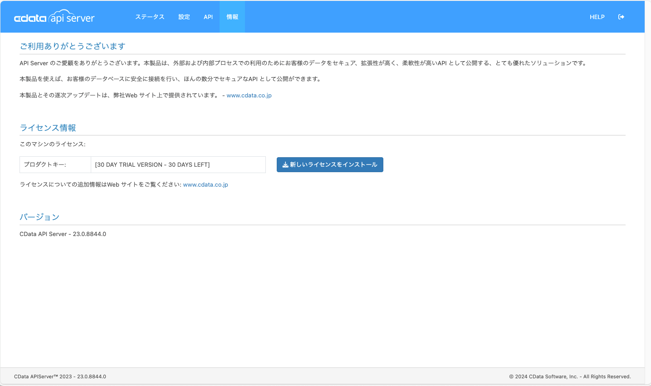Click the バージョン heading
The image size is (651, 386).
(x=39, y=217)
